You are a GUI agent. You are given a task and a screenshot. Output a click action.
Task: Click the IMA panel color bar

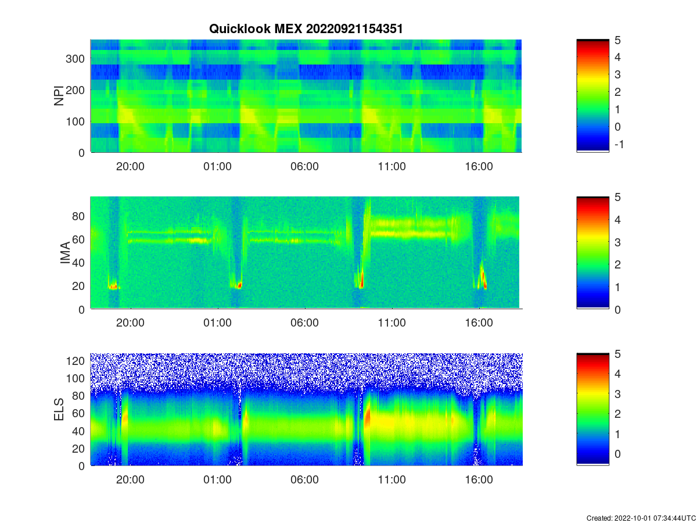(x=592, y=253)
